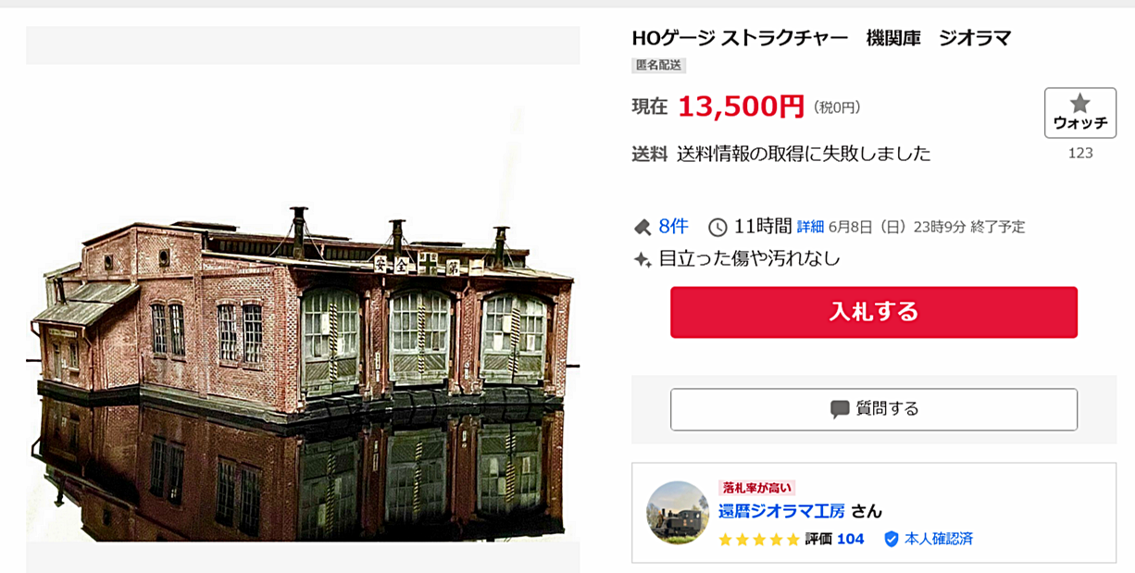This screenshot has width=1135, height=573.
Task: Click the 匿名配送 badge
Action: [x=658, y=66]
